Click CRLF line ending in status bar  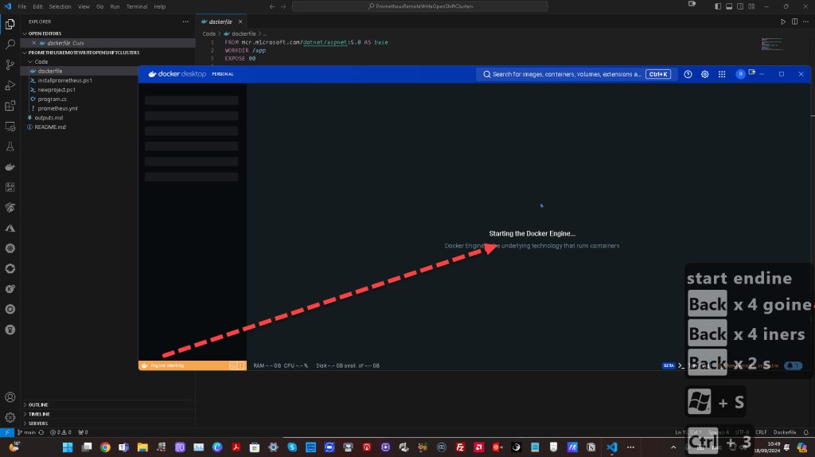point(761,432)
